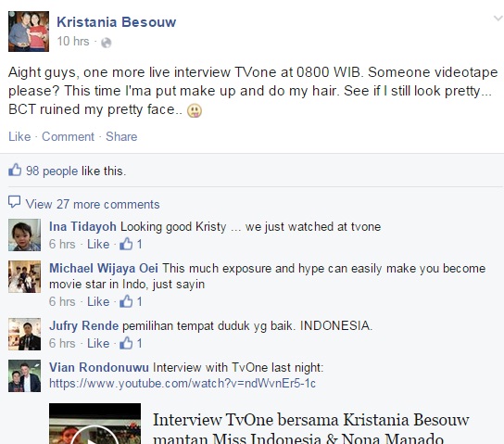
Task: Share Kristania's post
Action: pos(121,136)
